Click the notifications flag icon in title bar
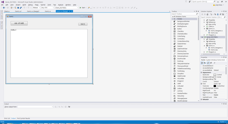This screenshot has width=228, height=124. pyautogui.click(x=186, y=2)
